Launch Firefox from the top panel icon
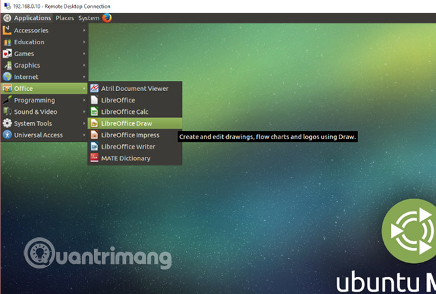Image resolution: width=436 pixels, height=294 pixels. (x=107, y=18)
